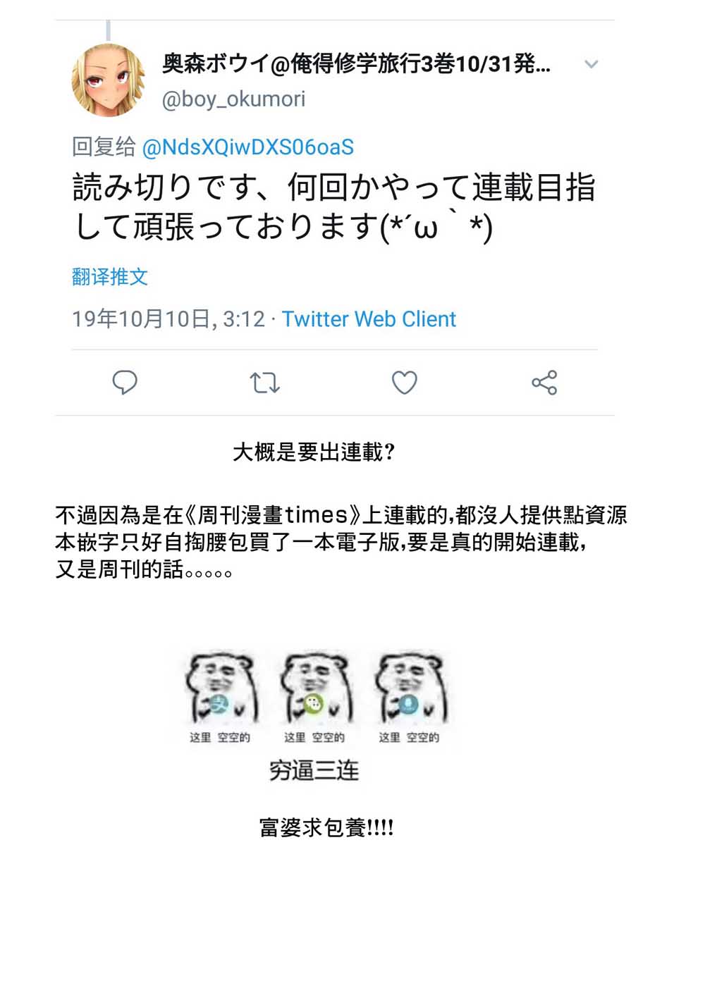705x995 pixels.
Task: Click 翻译推文 to translate tweet
Action: point(110,277)
